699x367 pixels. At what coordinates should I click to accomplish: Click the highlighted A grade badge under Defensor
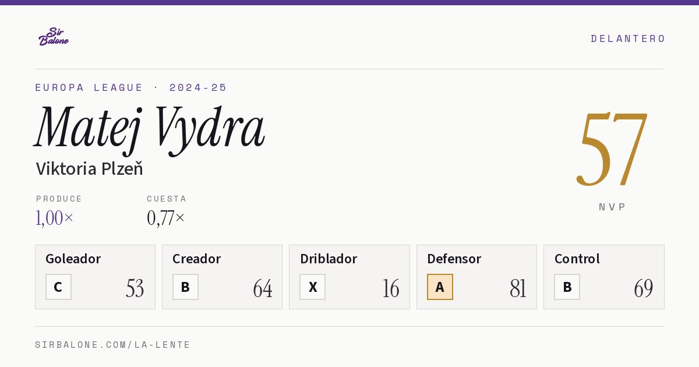click(440, 287)
